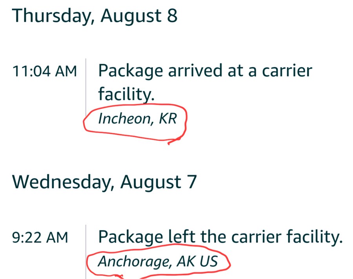The image size is (353, 279).
Task: Click the 11:04 AM timestamp
Action: (x=44, y=71)
